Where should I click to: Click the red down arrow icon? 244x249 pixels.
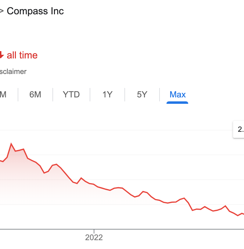[1, 55]
